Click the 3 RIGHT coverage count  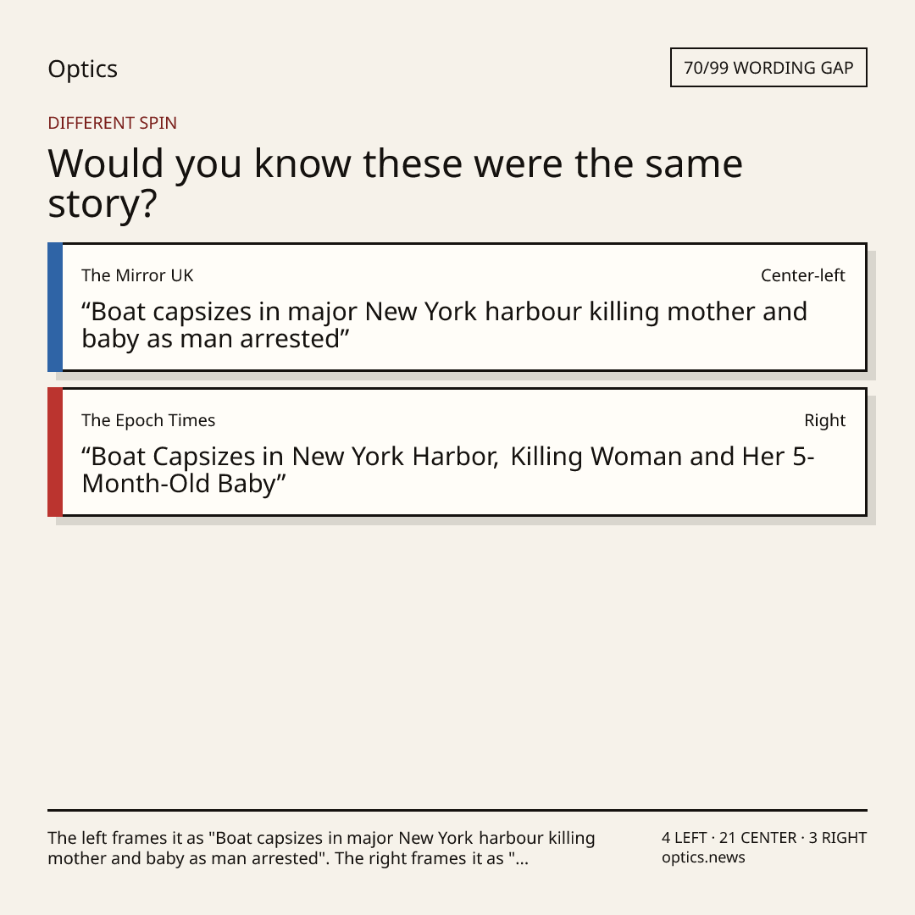[x=837, y=838]
